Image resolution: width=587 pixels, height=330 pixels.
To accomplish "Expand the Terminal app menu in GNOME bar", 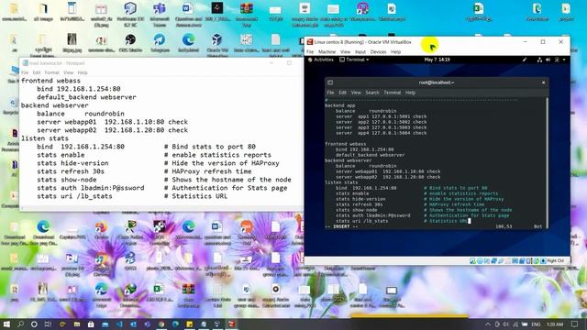I will tap(355, 60).
